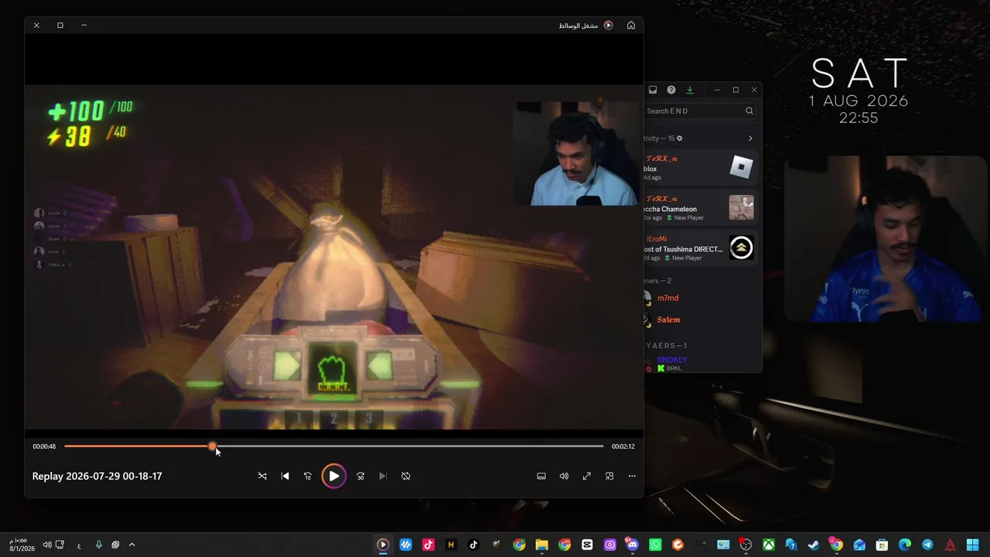This screenshot has height=557, width=990.
Task: Open the Chameleon activity card in Discord
Action: coord(701,207)
